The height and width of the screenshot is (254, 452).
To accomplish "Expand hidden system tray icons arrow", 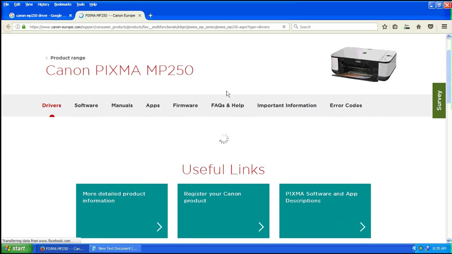I will point(415,249).
